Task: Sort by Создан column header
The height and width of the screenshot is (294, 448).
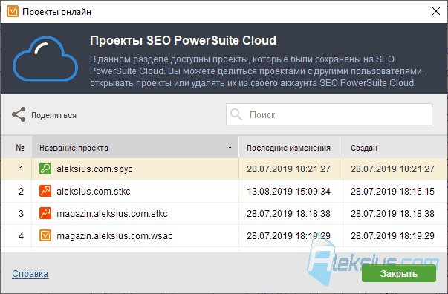Action: 395,148
